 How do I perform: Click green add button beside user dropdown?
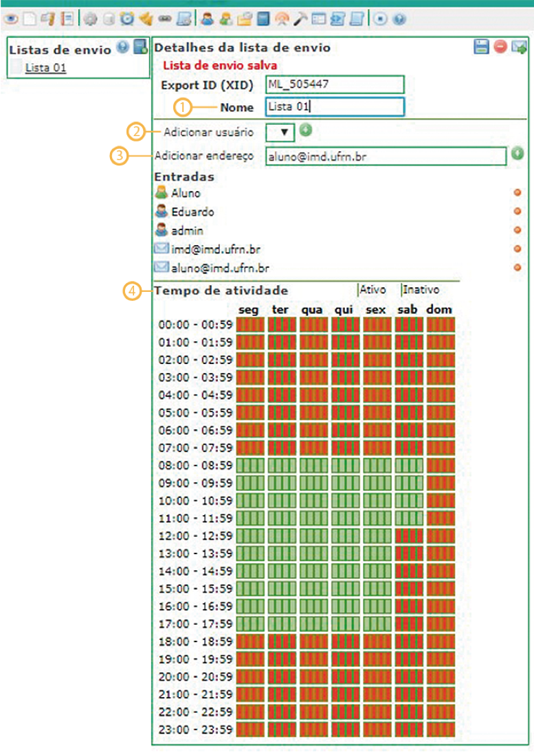(306, 130)
